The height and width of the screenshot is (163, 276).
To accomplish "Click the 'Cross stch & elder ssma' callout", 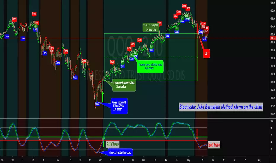I will [x=121, y=153].
